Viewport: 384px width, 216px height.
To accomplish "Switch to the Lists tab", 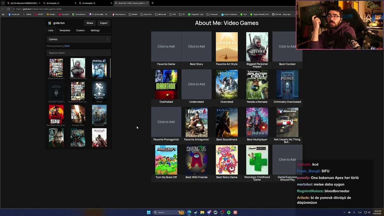I will coord(51,30).
